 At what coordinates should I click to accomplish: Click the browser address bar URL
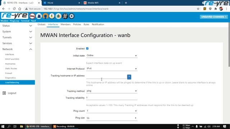click(76, 9)
